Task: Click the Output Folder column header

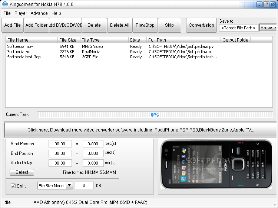Action: click(236, 40)
